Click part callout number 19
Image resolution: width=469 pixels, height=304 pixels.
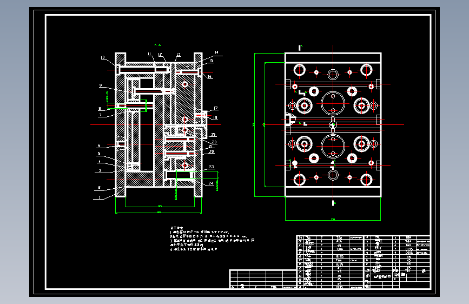click(213, 134)
